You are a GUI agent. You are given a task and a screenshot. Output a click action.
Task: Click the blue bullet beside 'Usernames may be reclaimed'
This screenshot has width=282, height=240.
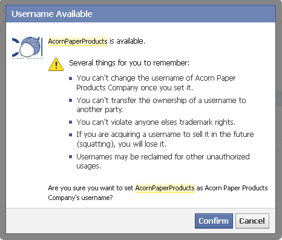[71, 157]
